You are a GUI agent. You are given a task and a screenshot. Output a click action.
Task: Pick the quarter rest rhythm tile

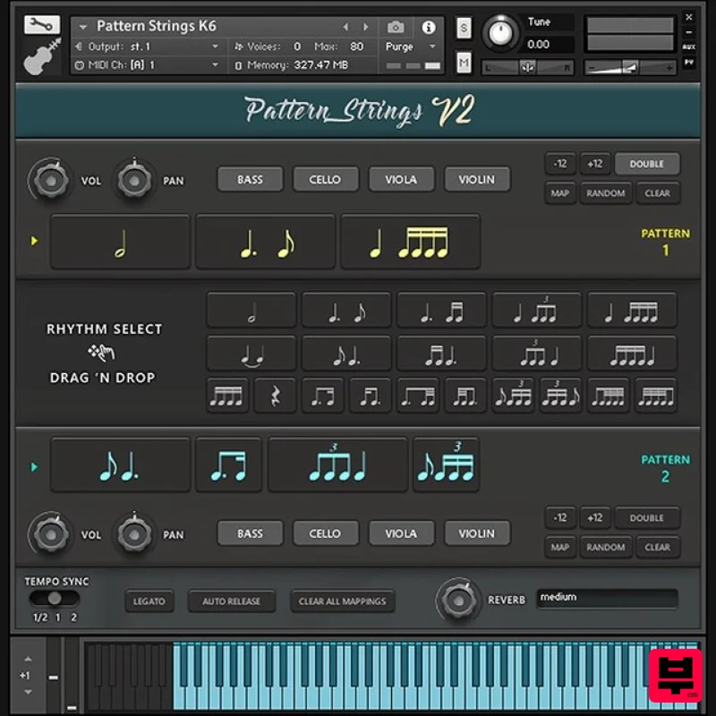(275, 396)
